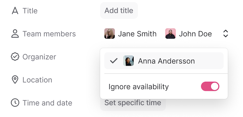The image size is (243, 117).
Task: Expand the team members up-down chevron
Action: [225, 34]
